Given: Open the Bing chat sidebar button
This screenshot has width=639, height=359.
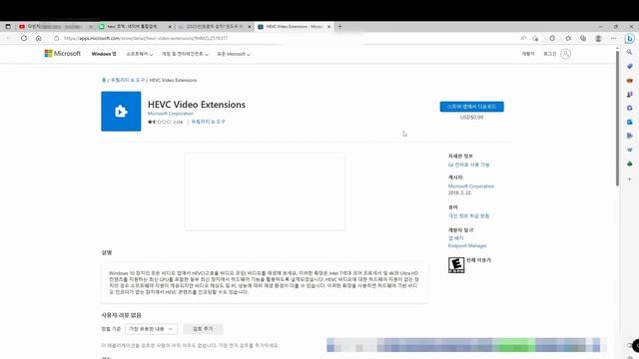Looking at the screenshot, I should [x=630, y=39].
